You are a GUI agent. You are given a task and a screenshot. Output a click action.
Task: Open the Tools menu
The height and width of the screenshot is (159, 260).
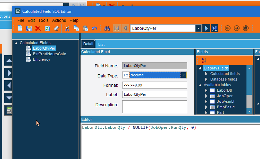(43, 20)
